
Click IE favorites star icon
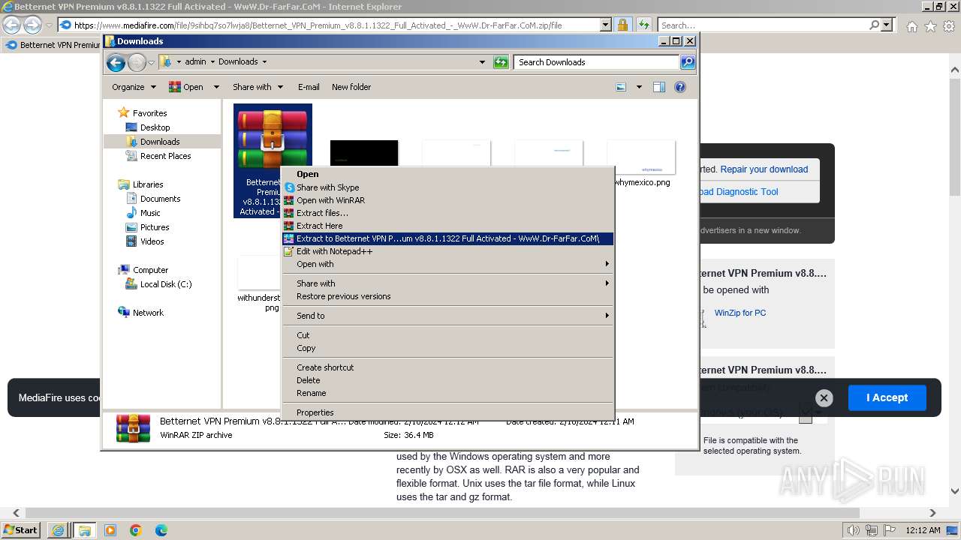click(x=930, y=26)
